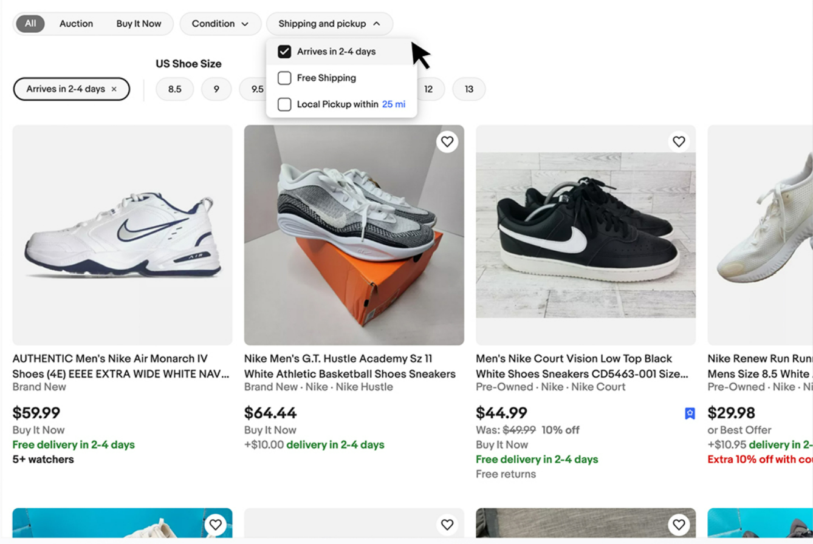The image size is (813, 544).
Task: Tick the Local Pickup within checkbox
Action: (284, 104)
